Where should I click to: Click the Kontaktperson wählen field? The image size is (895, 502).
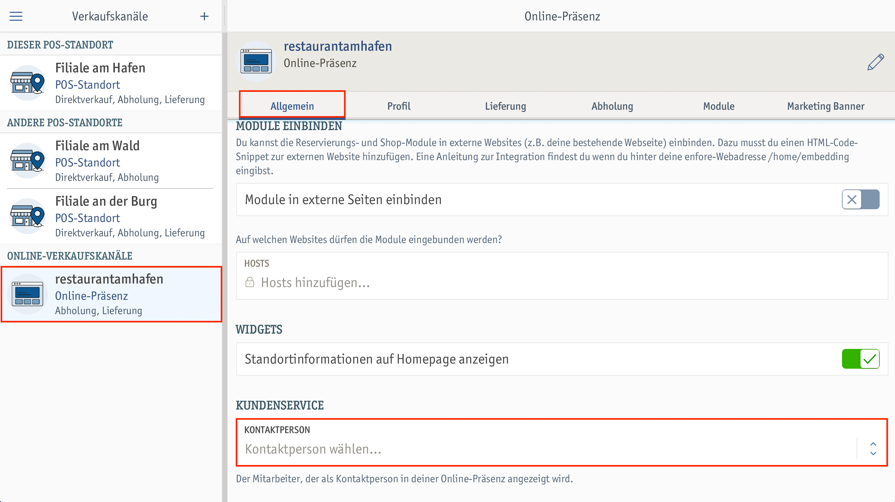[562, 442]
